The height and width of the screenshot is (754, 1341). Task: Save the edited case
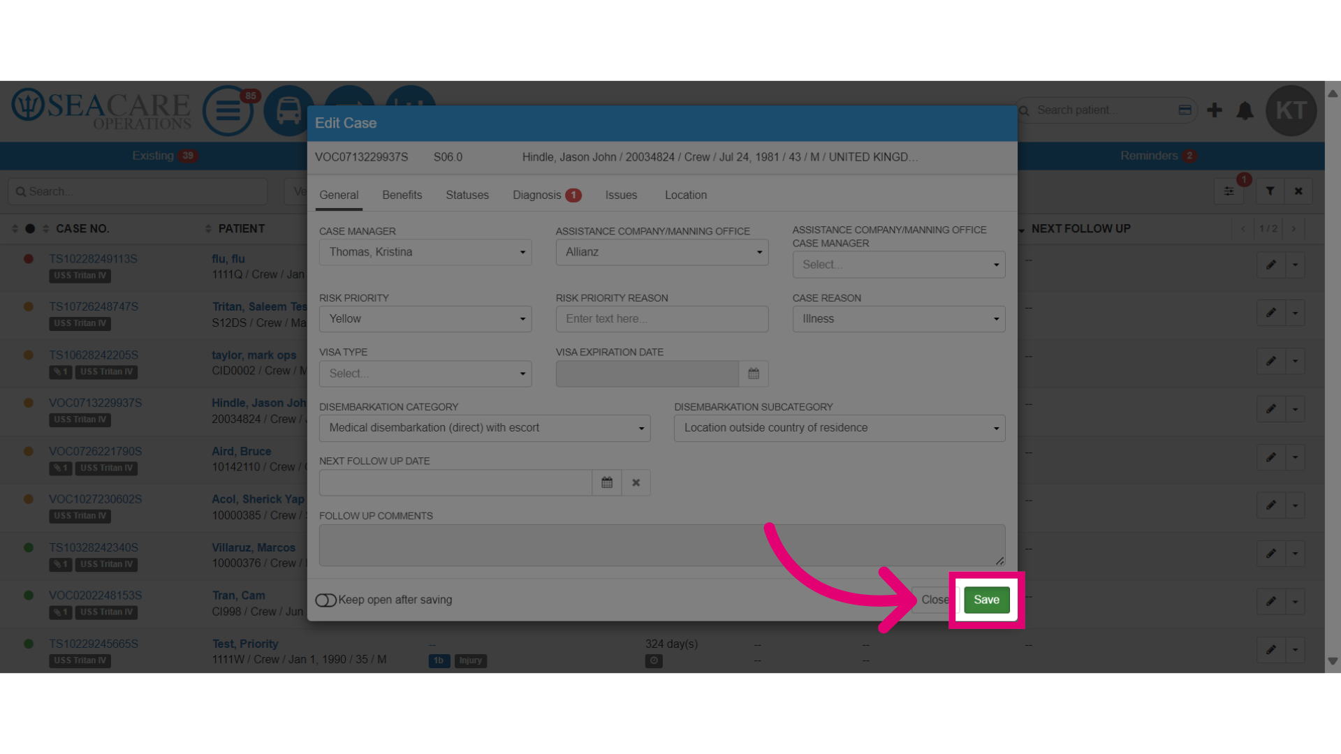tap(986, 600)
